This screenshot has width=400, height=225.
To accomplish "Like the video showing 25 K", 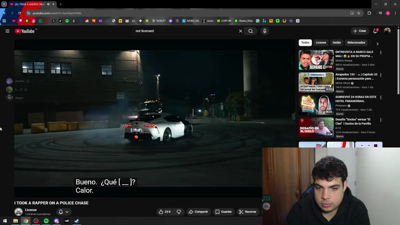I will point(165,212).
